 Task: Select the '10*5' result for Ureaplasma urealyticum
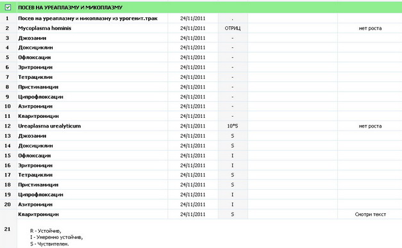233,126
